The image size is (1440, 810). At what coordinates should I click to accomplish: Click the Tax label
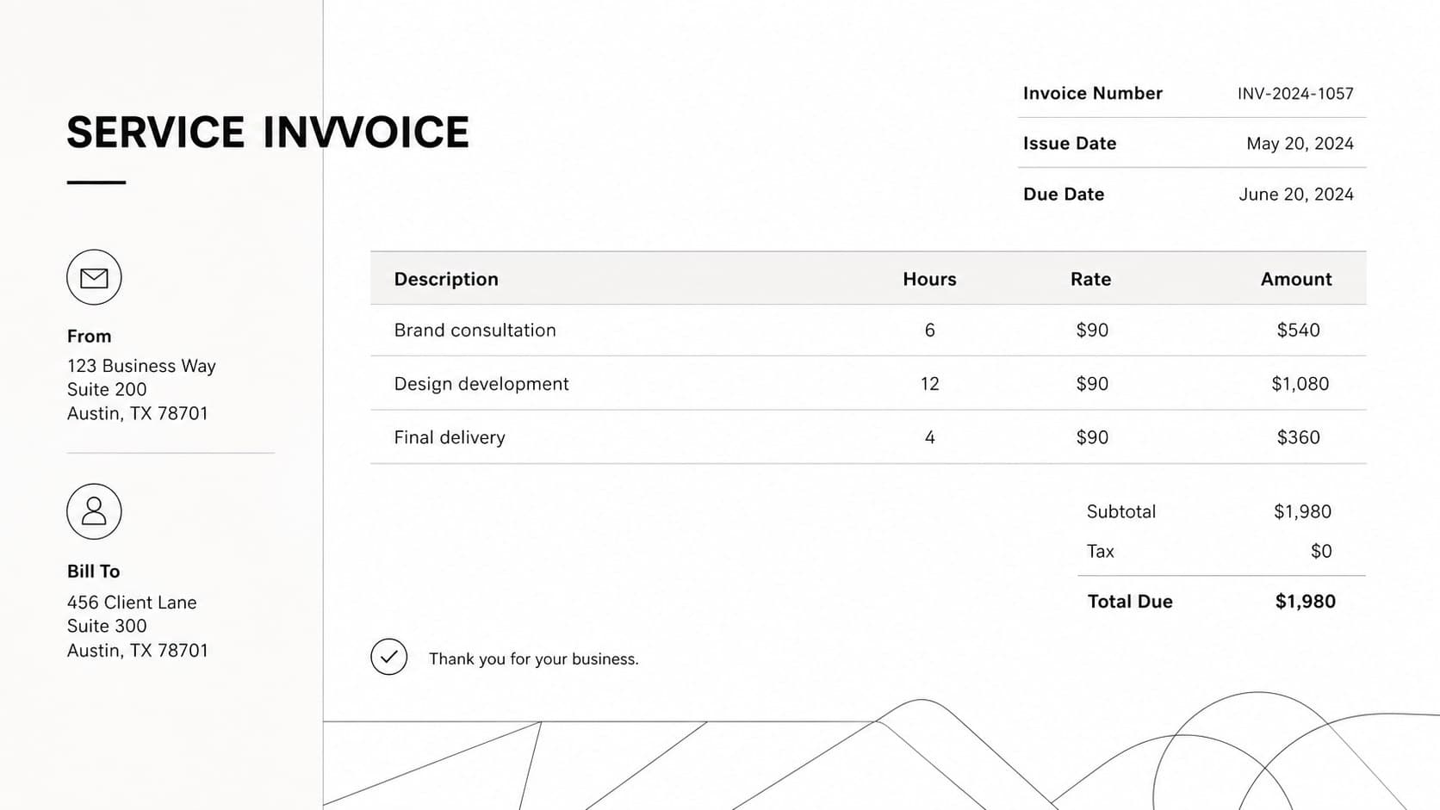pos(1100,551)
